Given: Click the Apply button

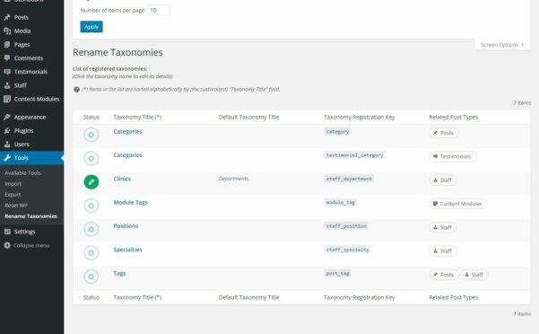Looking at the screenshot, I should click(91, 27).
